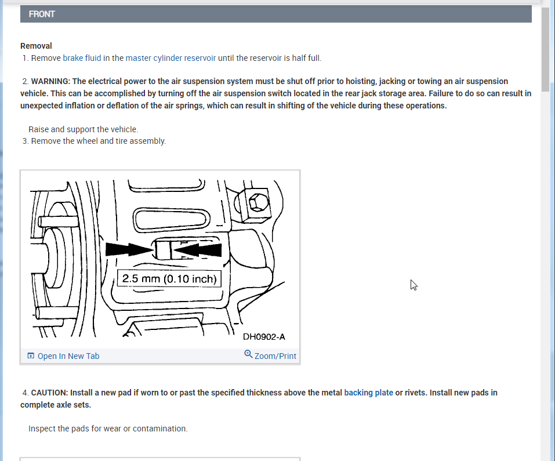
Task: Click the FRONT section header
Action: [275, 14]
